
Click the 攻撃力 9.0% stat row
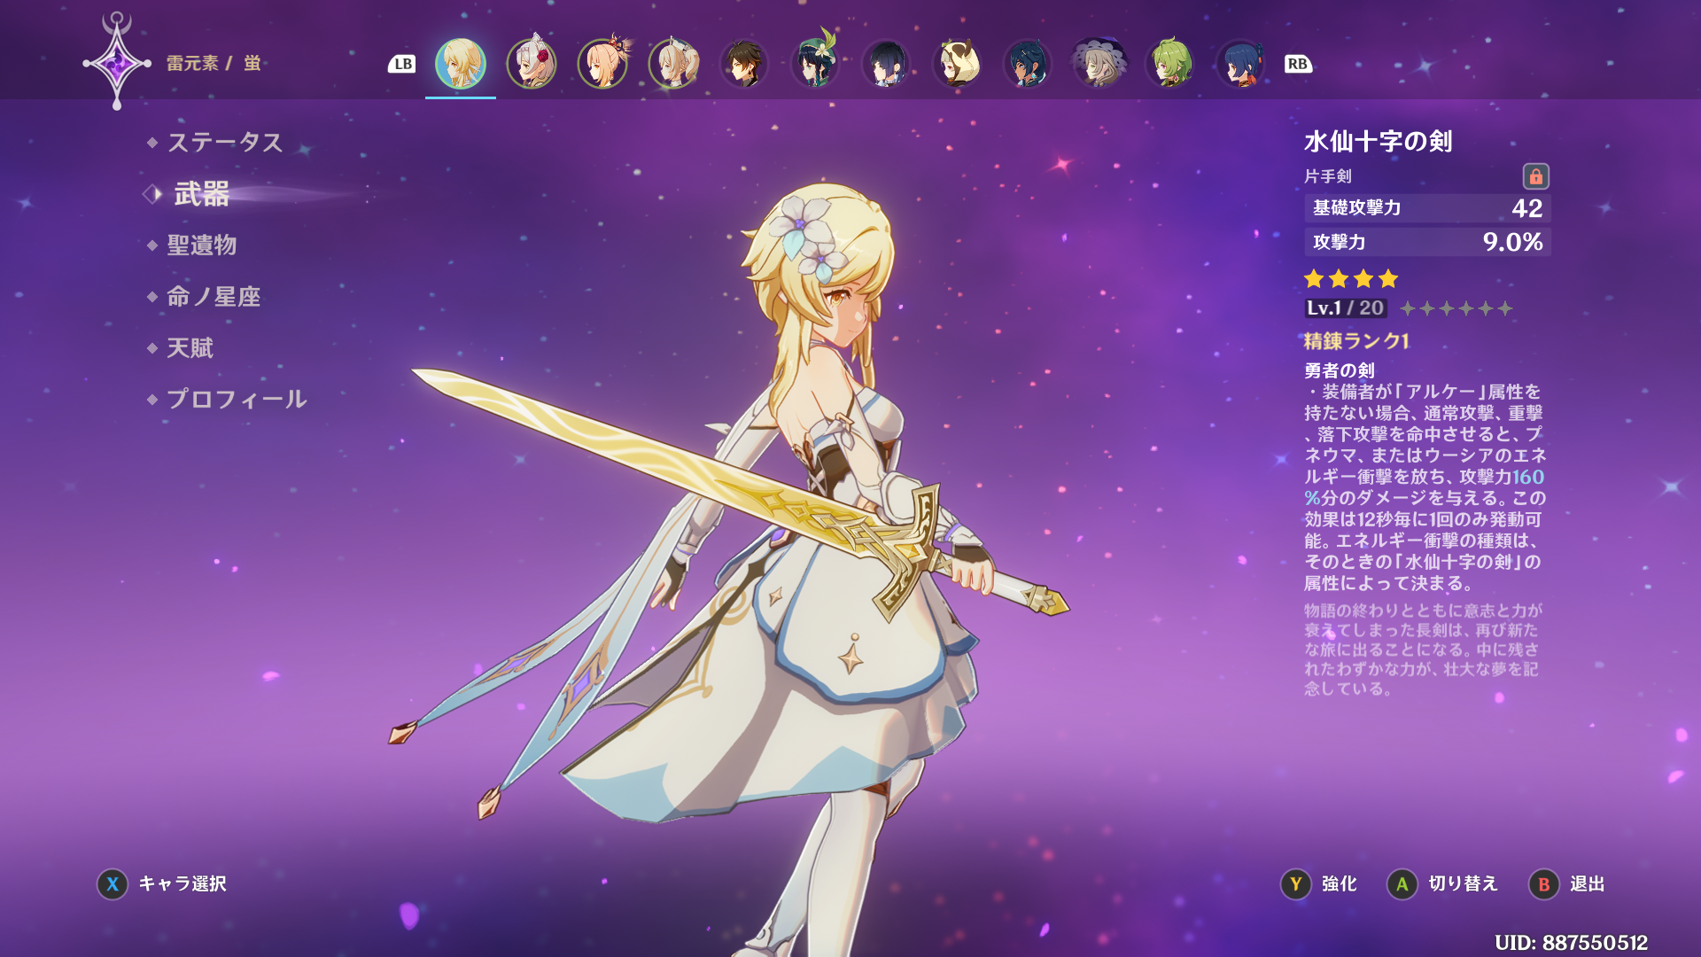(1427, 242)
